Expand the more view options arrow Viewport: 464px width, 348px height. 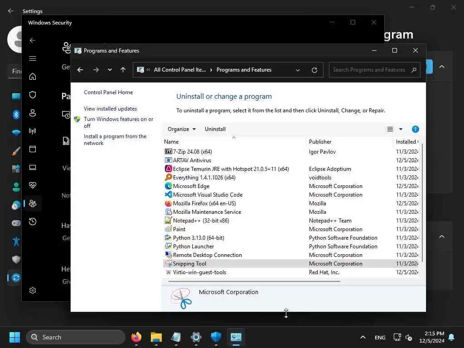coord(401,129)
